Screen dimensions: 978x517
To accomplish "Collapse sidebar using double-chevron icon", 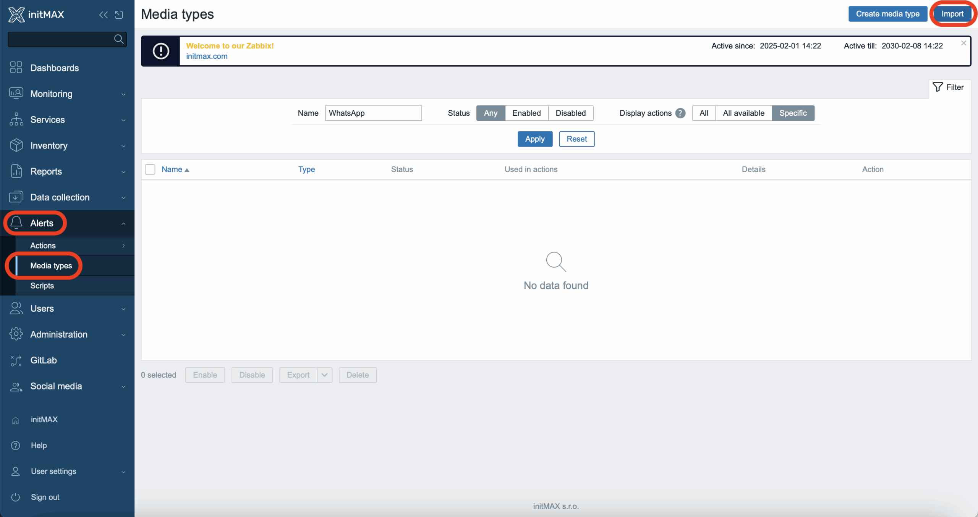I will coord(103,15).
